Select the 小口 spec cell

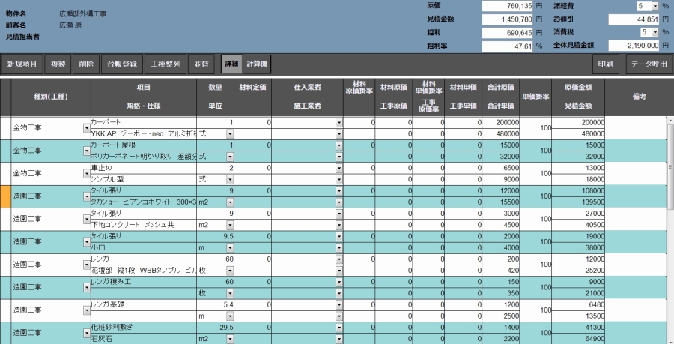click(x=144, y=247)
